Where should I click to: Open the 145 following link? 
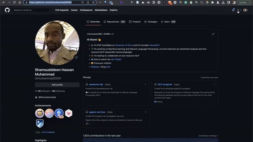58,91
